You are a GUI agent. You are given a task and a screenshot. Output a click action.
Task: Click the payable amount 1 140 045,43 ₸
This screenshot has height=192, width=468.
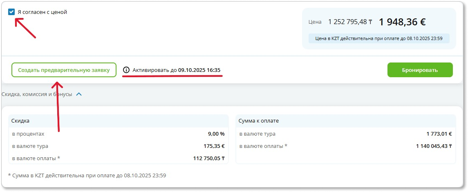(x=434, y=146)
